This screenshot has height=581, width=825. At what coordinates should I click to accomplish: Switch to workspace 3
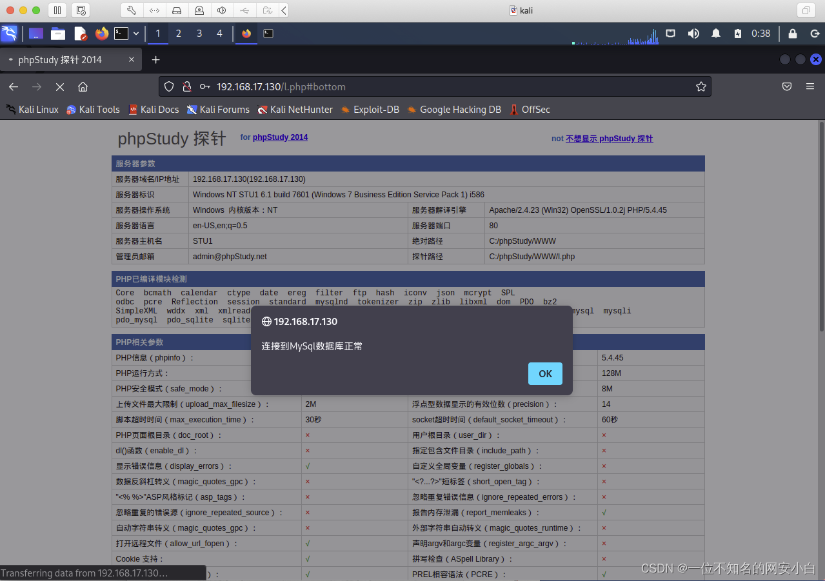click(199, 34)
